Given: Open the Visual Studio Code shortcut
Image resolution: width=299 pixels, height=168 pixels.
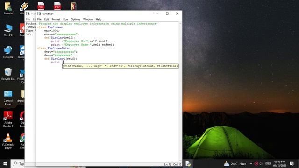Looking at the screenshot, I should click(21, 76).
